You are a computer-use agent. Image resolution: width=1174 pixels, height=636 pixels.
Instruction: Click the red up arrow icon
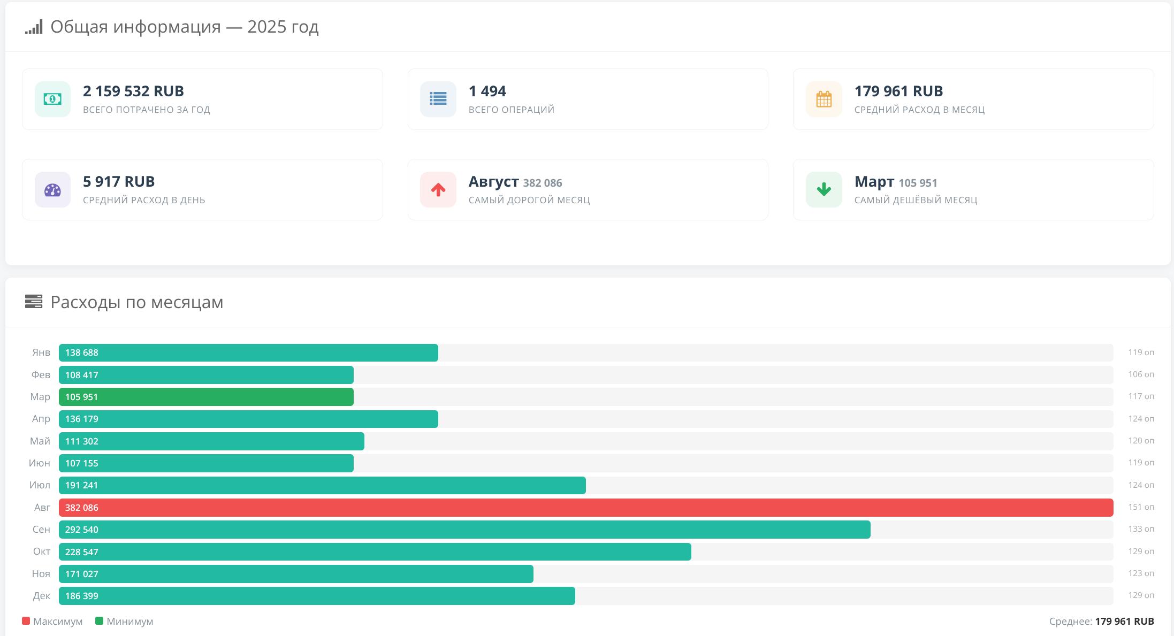coord(438,190)
